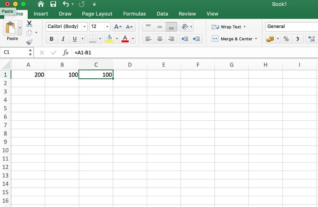Open Customize Quick Access Toolbar dropdown
Screen dimensions: 318x207
[x=94, y=4]
